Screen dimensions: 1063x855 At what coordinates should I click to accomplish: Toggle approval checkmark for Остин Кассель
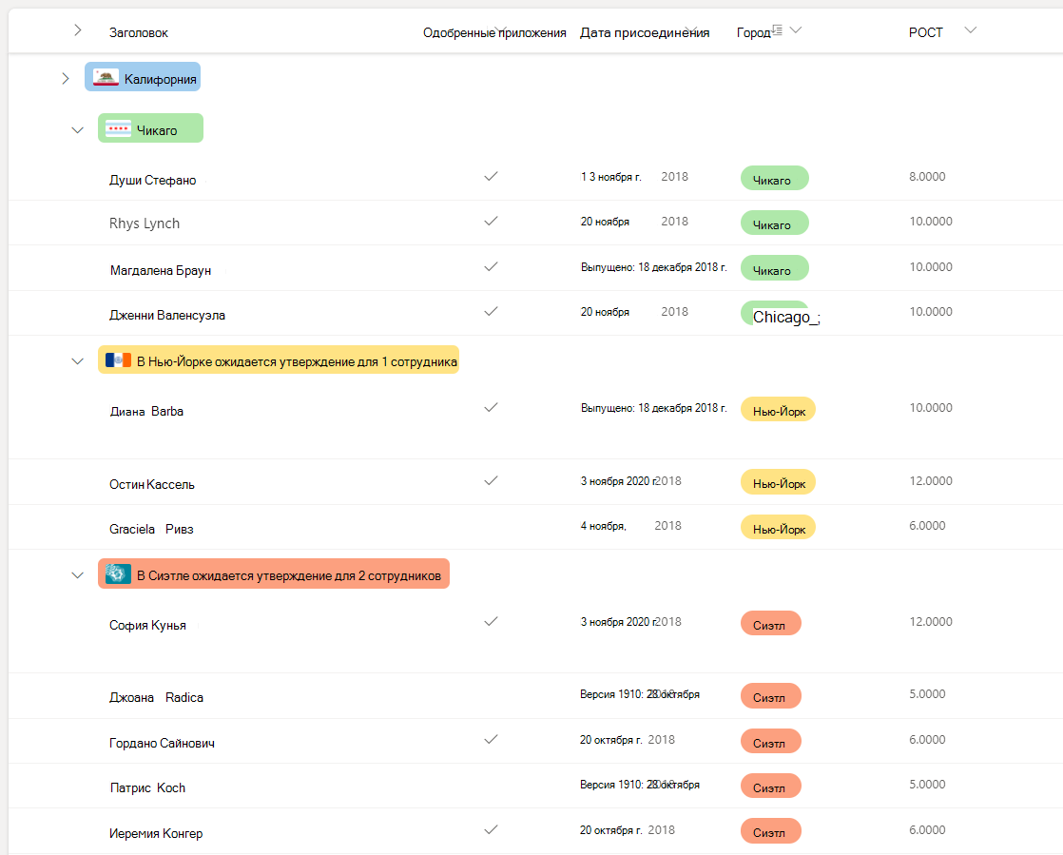tap(491, 481)
